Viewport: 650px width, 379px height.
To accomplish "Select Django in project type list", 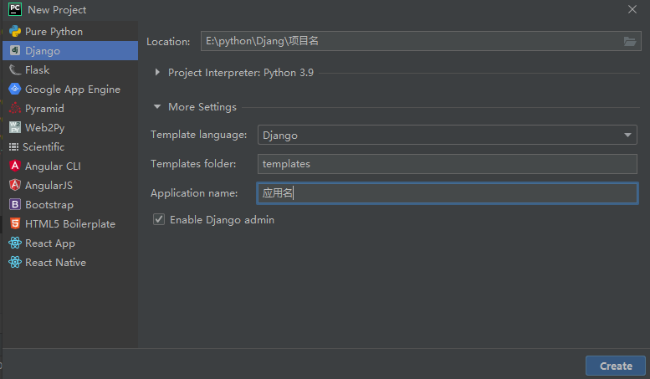I will [x=42, y=51].
